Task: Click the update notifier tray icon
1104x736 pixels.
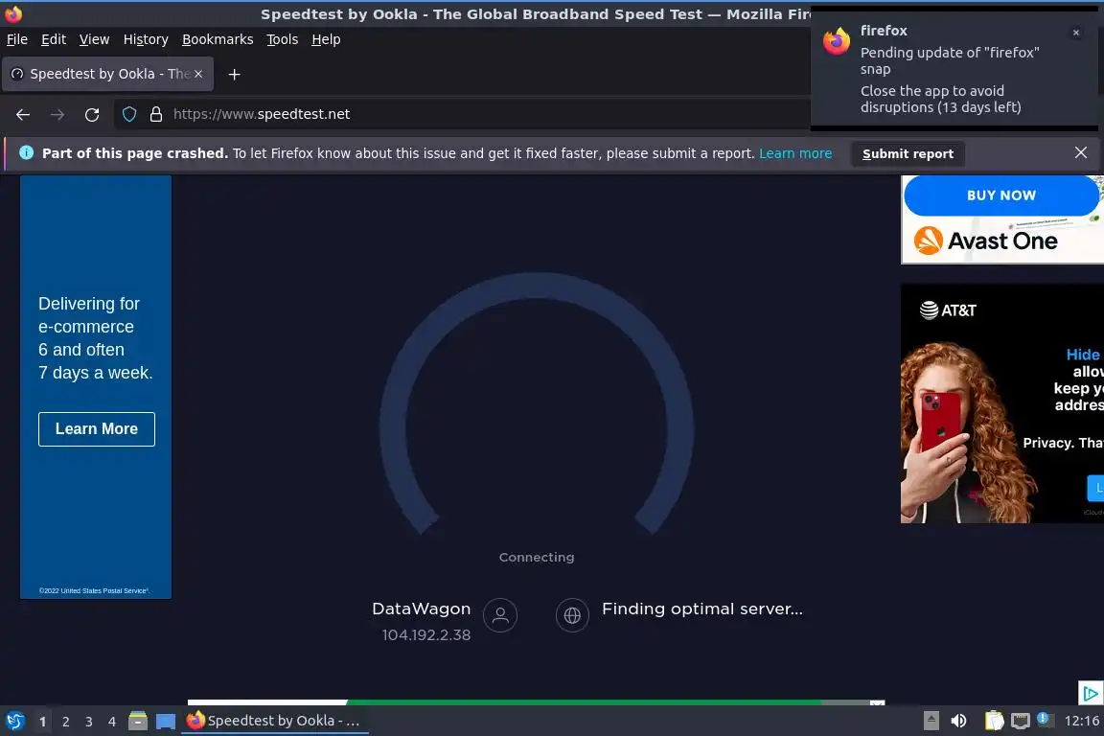Action: click(1045, 720)
